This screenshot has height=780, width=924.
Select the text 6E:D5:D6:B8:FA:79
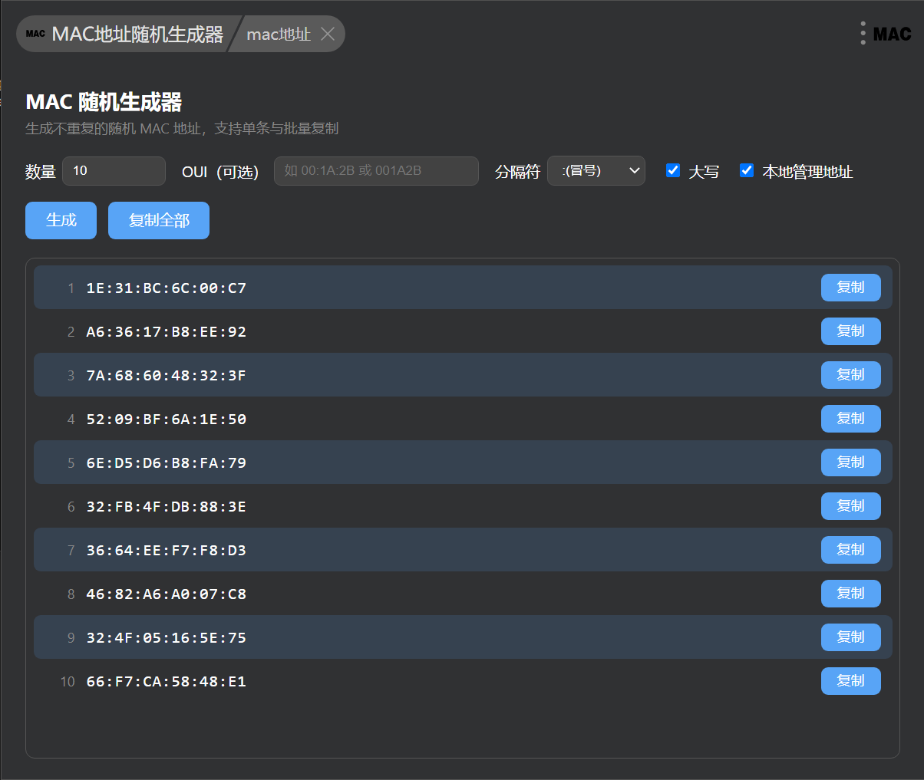point(167,463)
